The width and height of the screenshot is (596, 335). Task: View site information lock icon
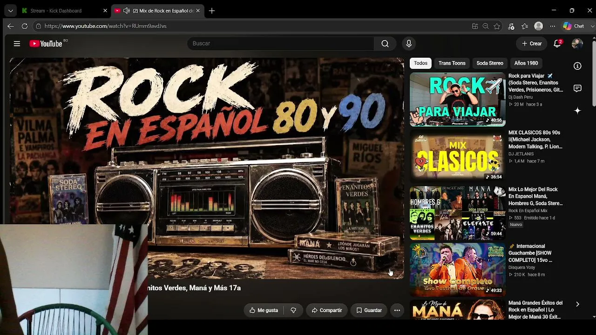click(x=39, y=26)
